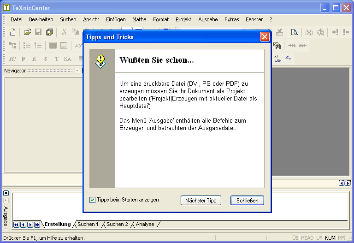Click the Ausgabe vertical pane title
Screen dimensions: 354x243
point(6,216)
